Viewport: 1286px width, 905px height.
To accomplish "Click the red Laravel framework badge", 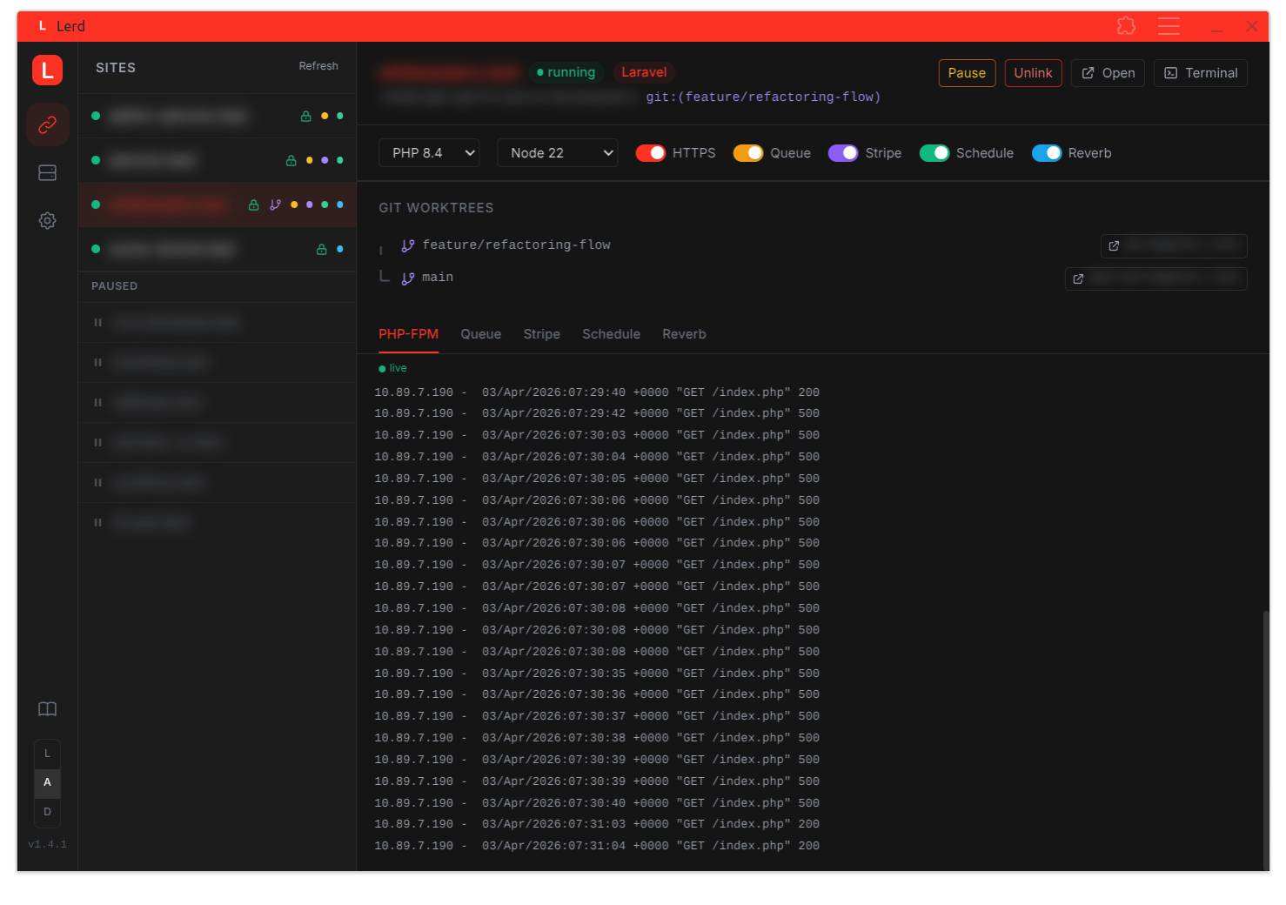I will [644, 72].
